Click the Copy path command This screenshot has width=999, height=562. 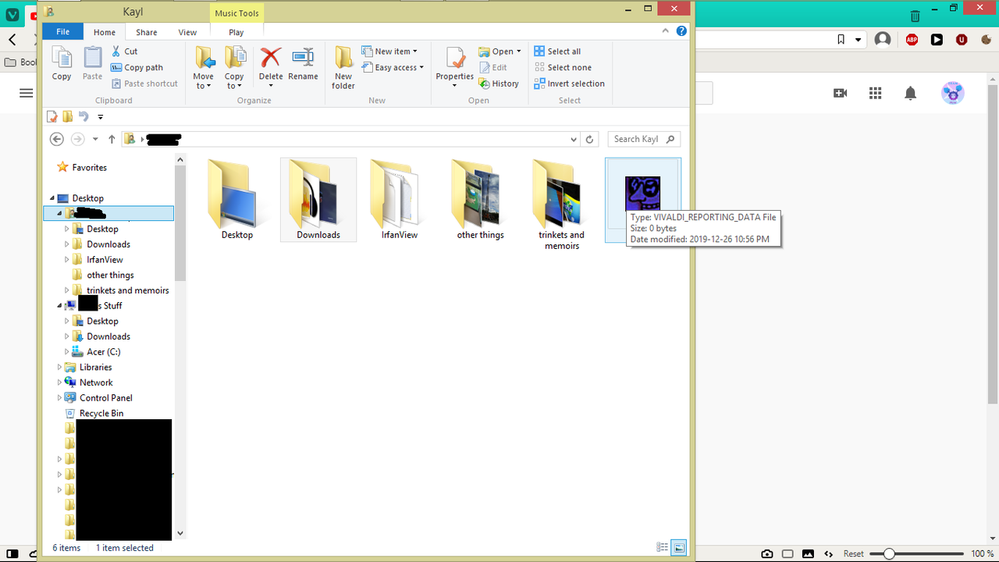pyautogui.click(x=137, y=67)
